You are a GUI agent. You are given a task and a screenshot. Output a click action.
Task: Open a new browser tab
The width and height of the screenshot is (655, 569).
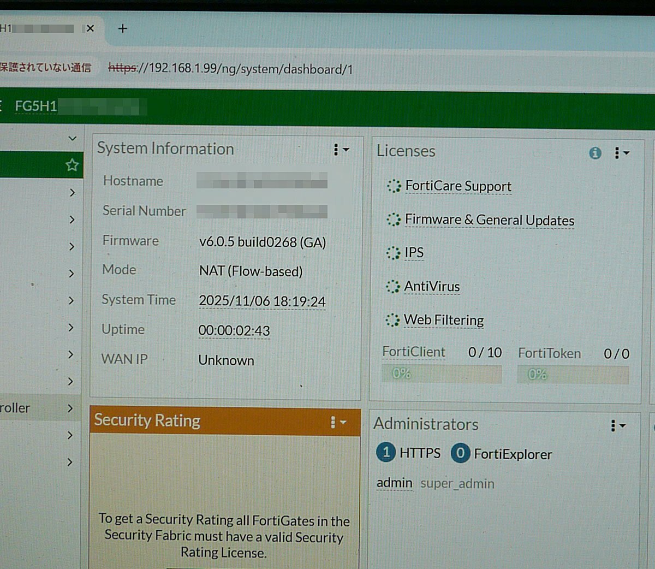[x=123, y=28]
